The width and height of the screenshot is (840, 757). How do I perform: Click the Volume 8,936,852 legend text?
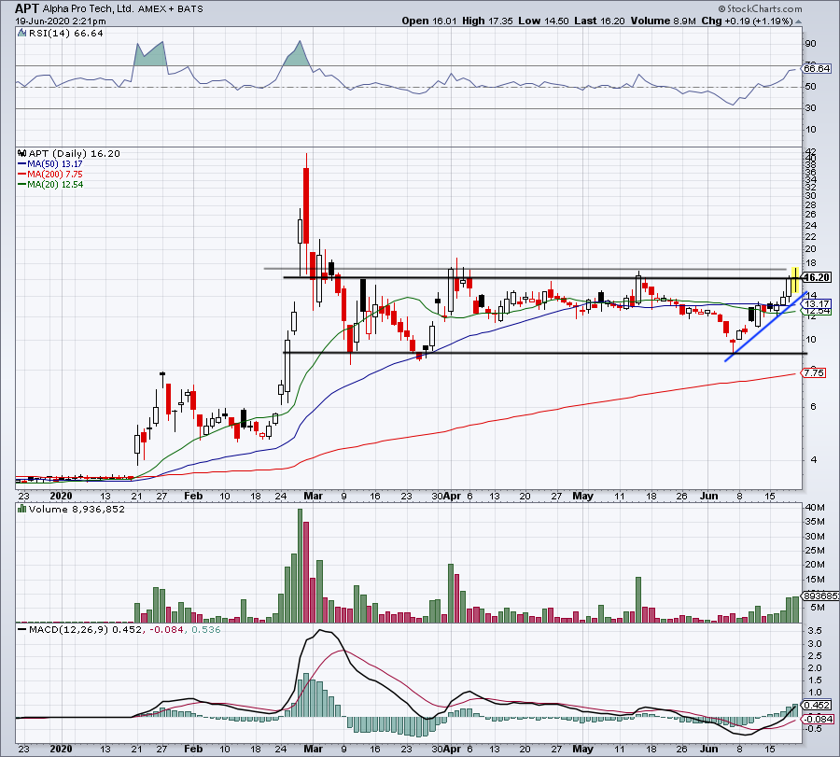pos(77,509)
